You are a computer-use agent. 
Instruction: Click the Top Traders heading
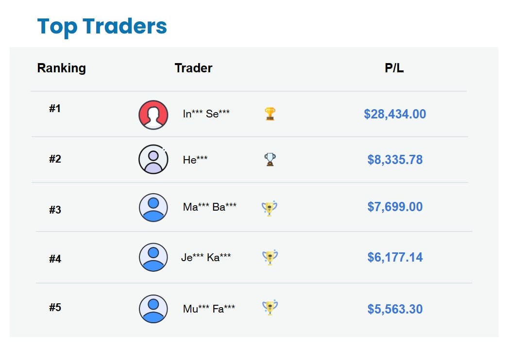click(102, 26)
